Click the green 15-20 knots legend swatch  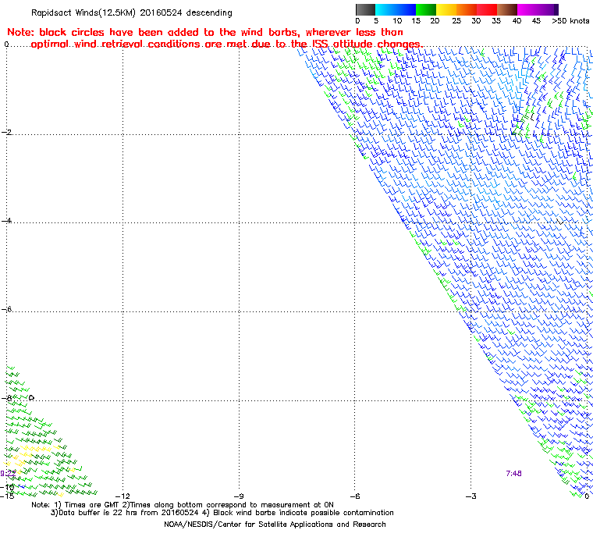tap(426, 9)
